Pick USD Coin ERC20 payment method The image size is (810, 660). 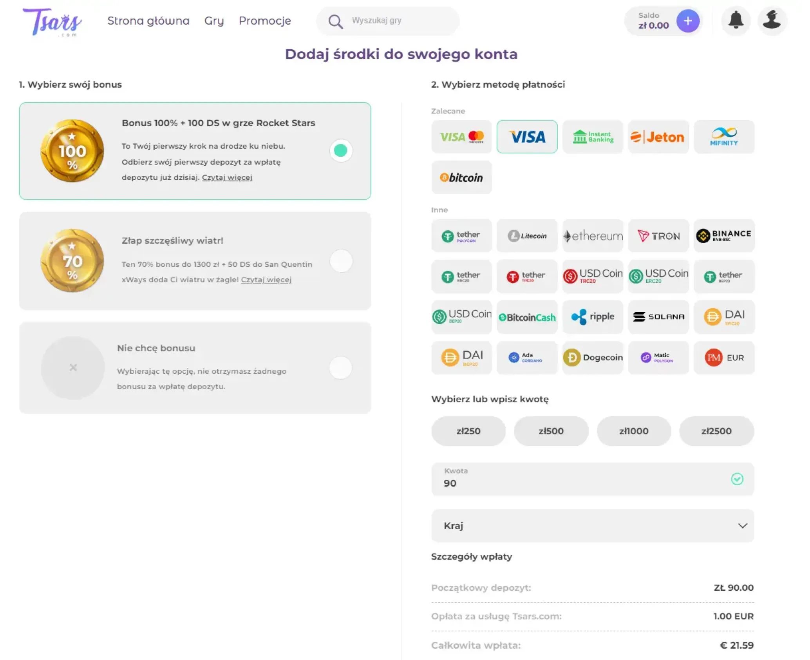pyautogui.click(x=658, y=277)
